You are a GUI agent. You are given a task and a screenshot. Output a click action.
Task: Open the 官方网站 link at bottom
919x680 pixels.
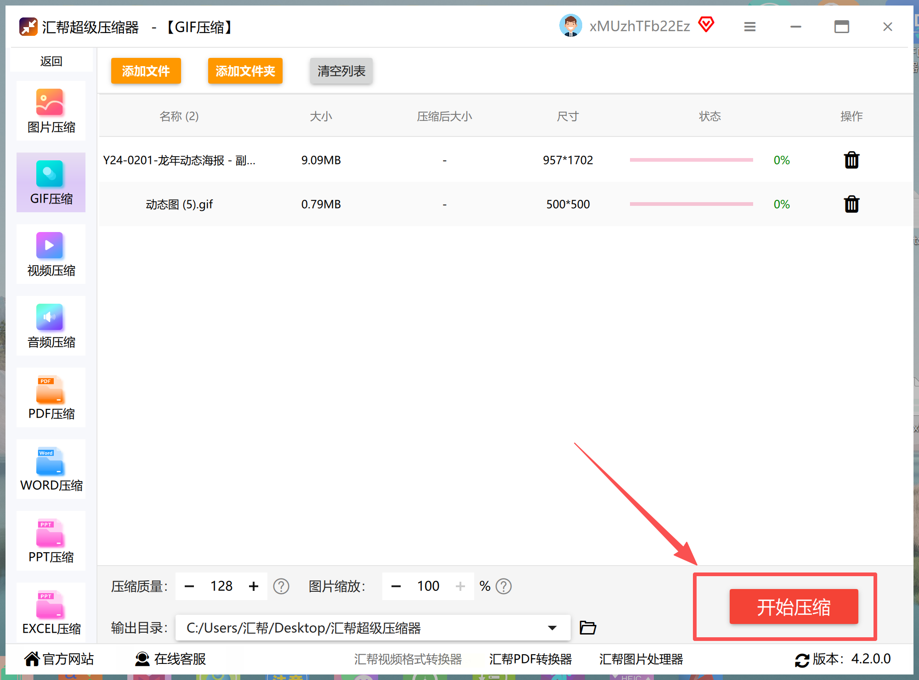point(59,659)
